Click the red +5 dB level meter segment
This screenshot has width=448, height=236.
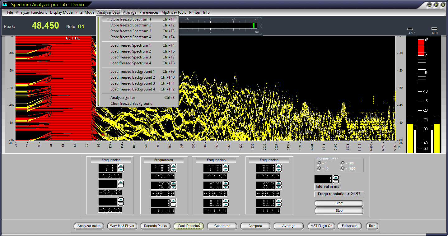tap(421, 48)
